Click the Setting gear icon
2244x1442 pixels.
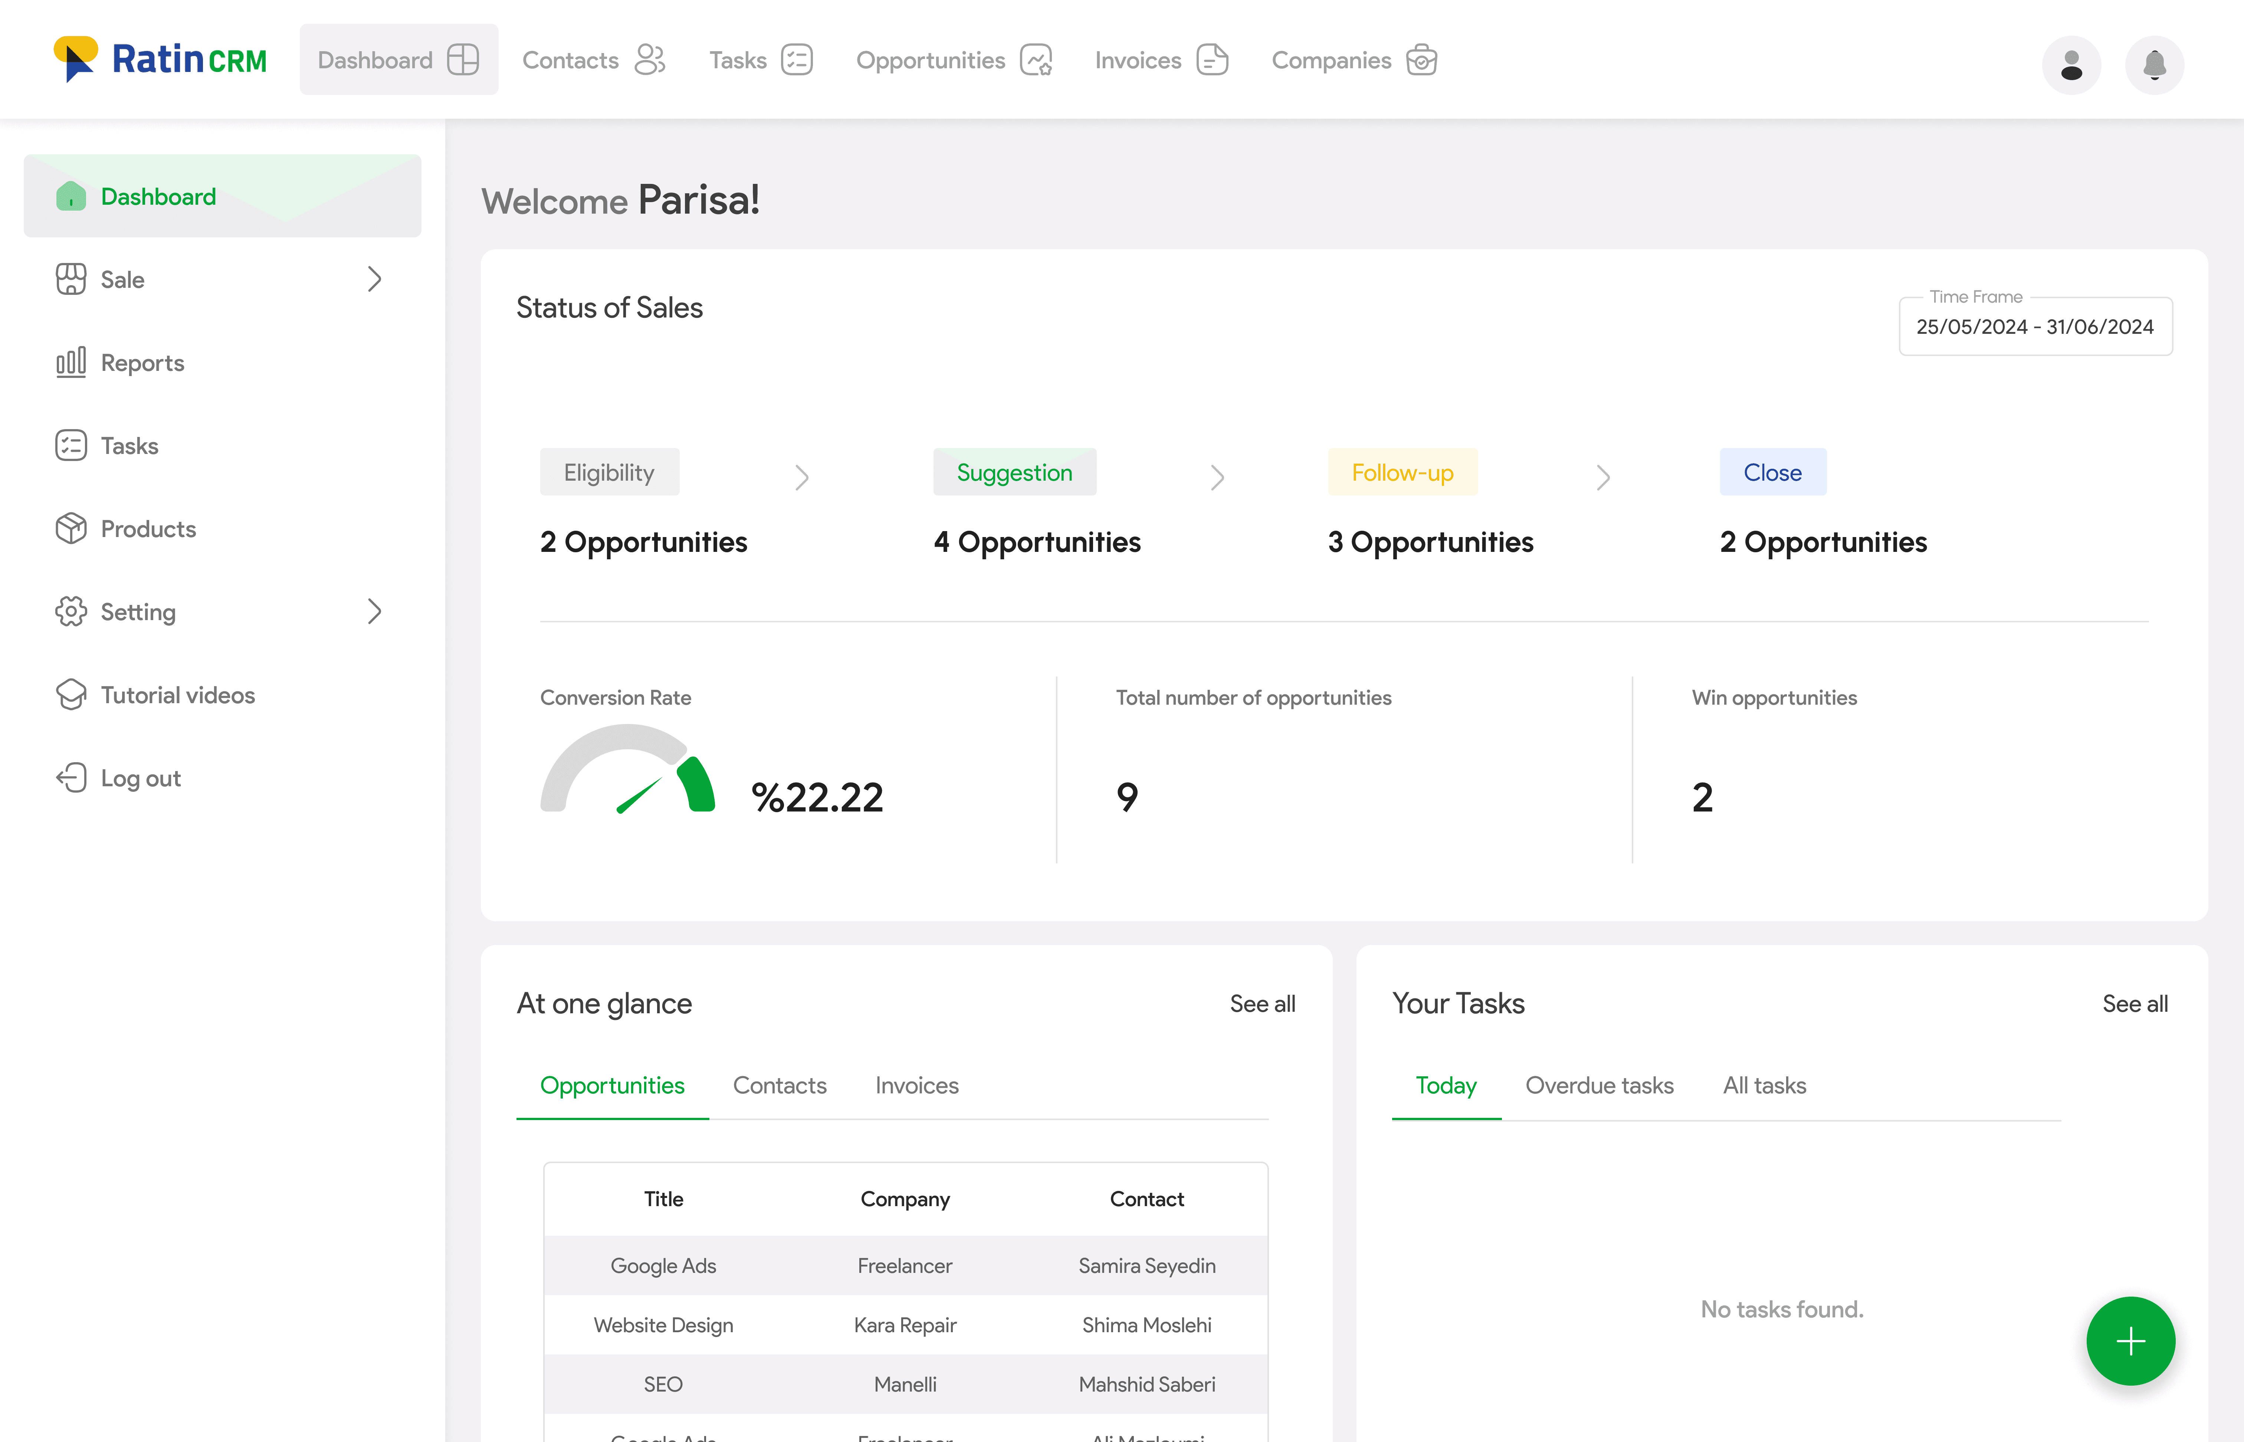click(x=71, y=612)
